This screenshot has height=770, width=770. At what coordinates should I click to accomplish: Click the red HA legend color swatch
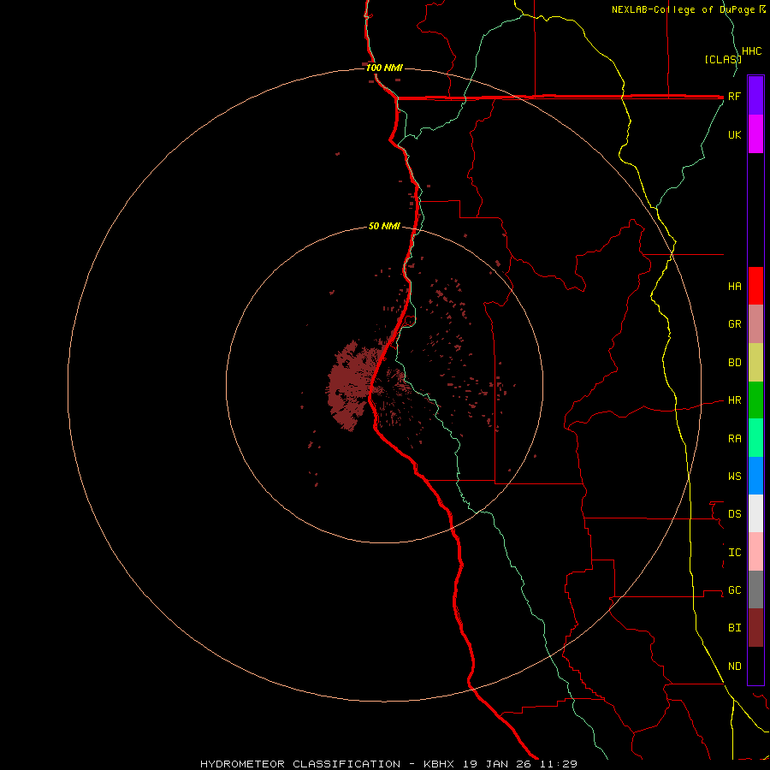click(755, 286)
